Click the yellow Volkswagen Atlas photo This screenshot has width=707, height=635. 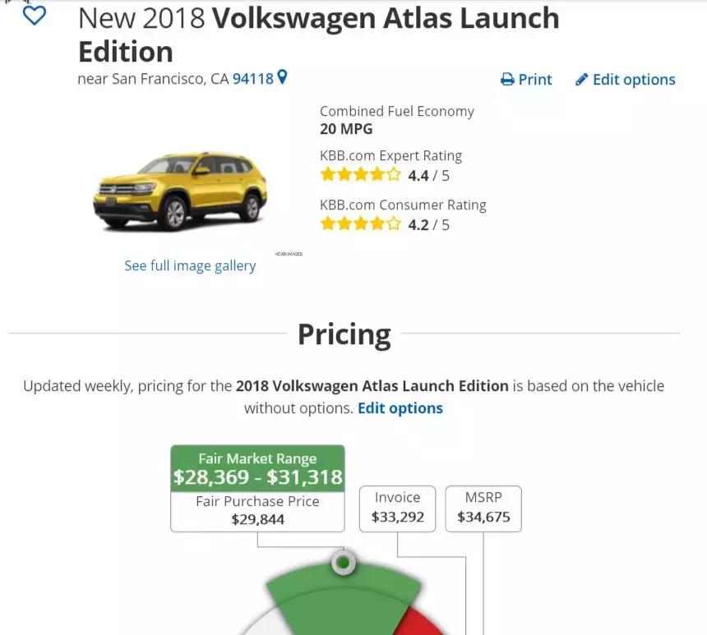tap(181, 191)
